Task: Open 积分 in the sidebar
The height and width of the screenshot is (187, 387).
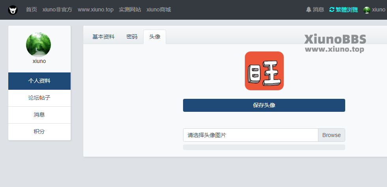Action: click(x=39, y=132)
